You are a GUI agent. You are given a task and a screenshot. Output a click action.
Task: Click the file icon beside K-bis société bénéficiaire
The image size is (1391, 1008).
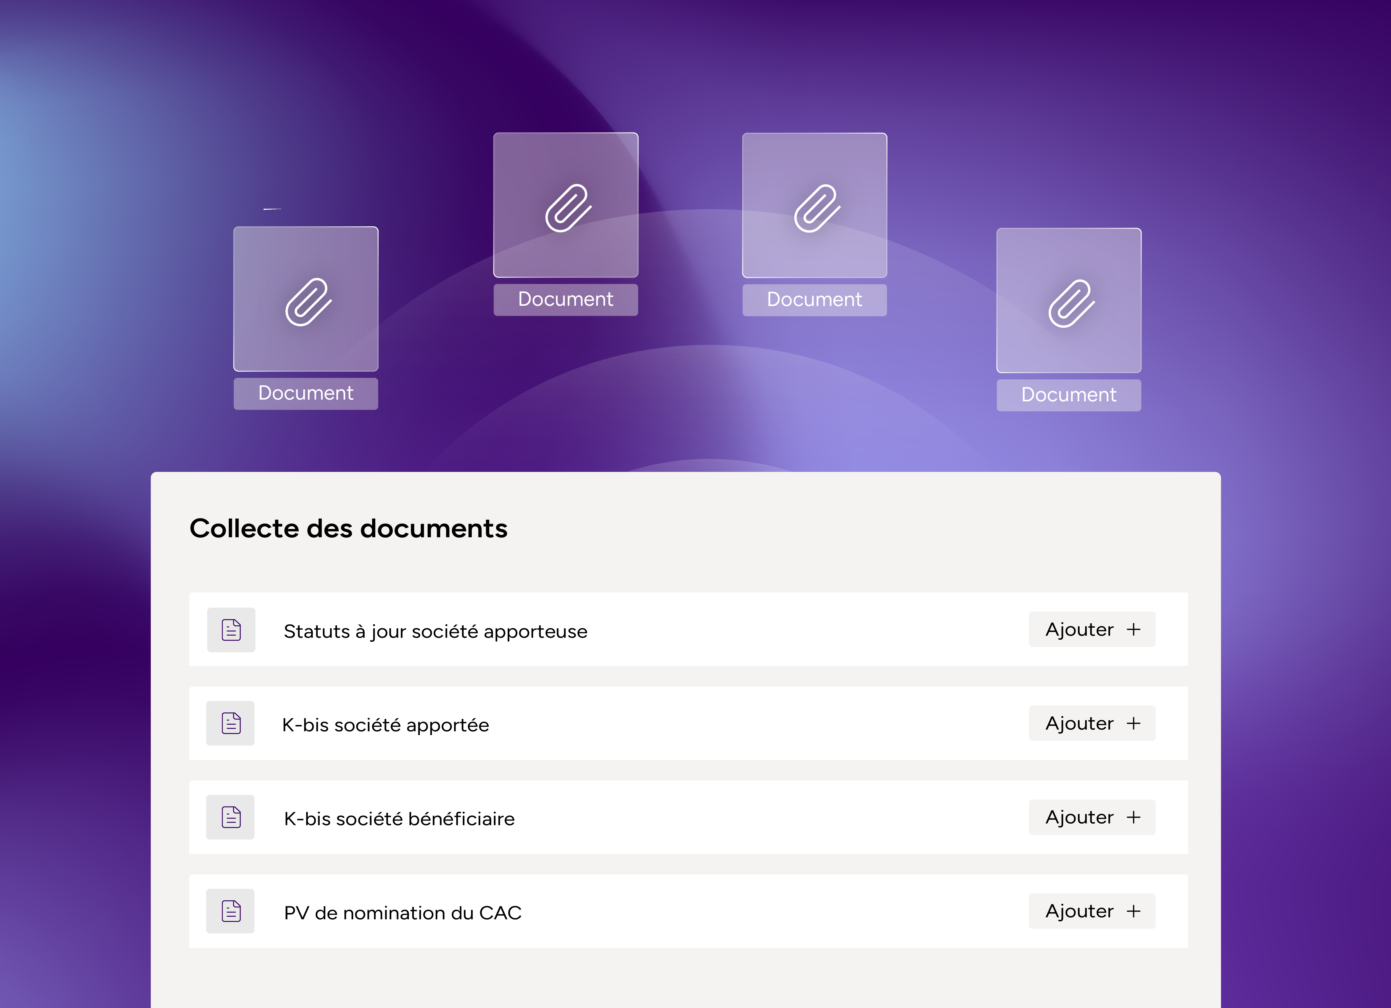tap(230, 817)
